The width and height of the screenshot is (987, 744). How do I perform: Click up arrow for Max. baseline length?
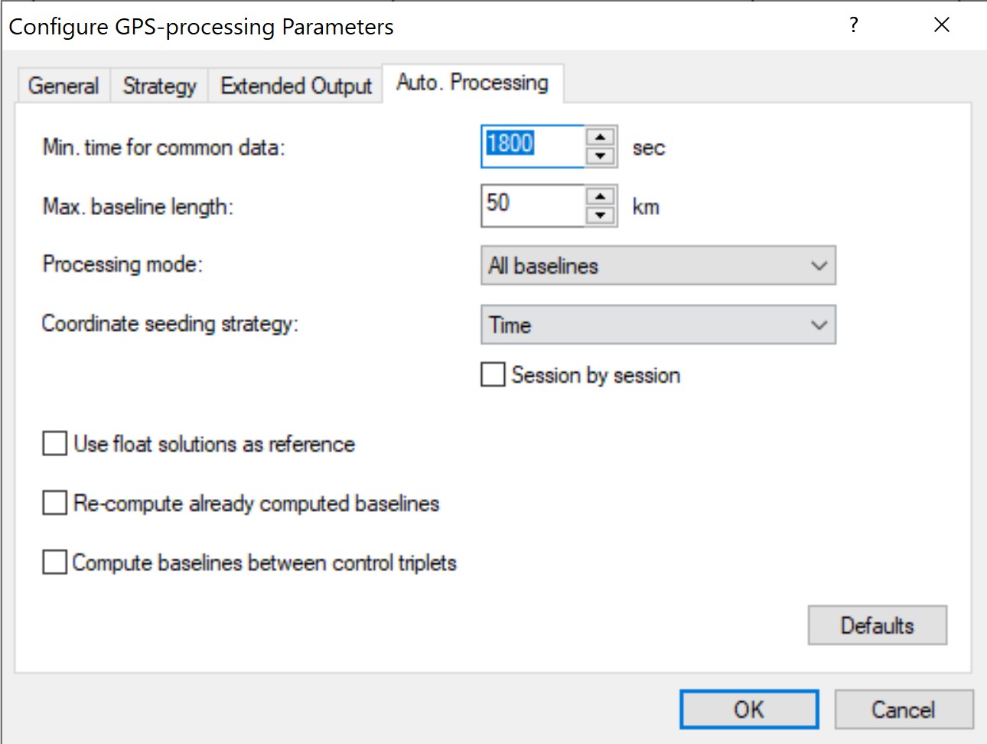(601, 196)
